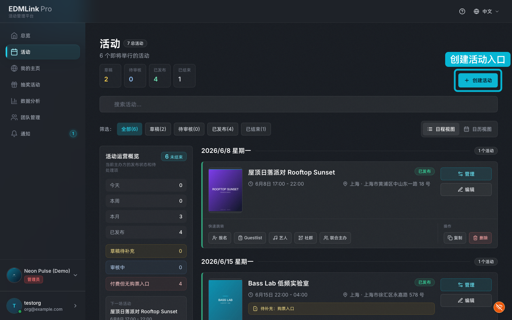512x320 pixels.
Task: Click 编辑 for Bass Lab event
Action: [x=466, y=300]
